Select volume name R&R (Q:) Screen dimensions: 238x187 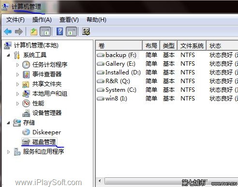tap(118, 81)
